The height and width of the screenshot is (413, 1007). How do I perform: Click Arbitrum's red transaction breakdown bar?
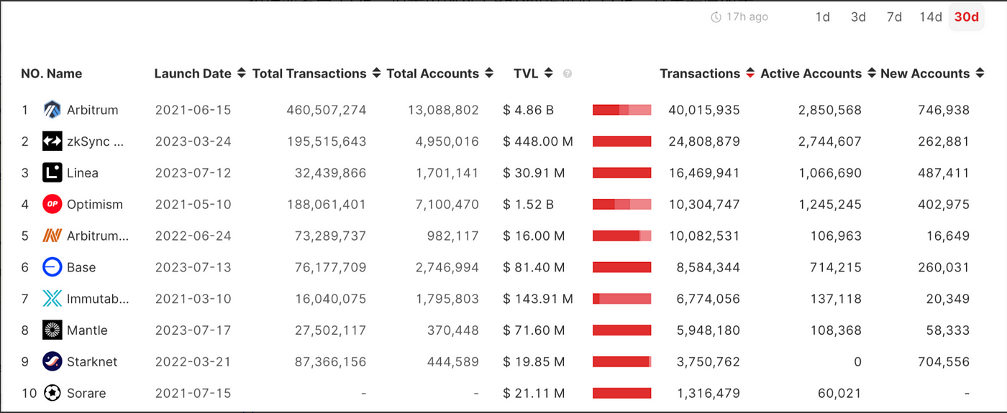click(x=621, y=110)
